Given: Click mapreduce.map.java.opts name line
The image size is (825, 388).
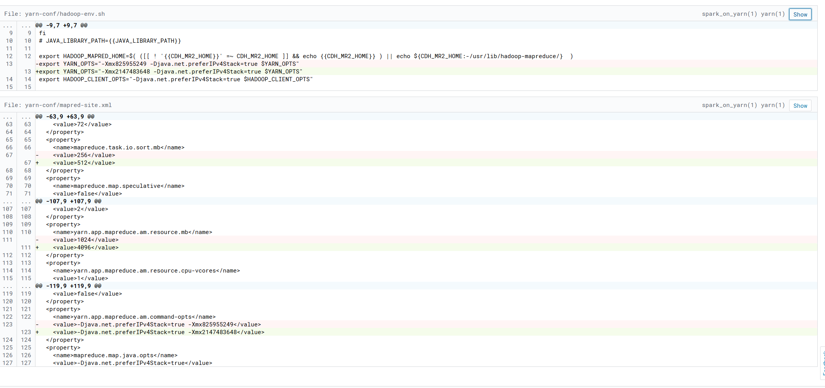Looking at the screenshot, I should (x=115, y=355).
